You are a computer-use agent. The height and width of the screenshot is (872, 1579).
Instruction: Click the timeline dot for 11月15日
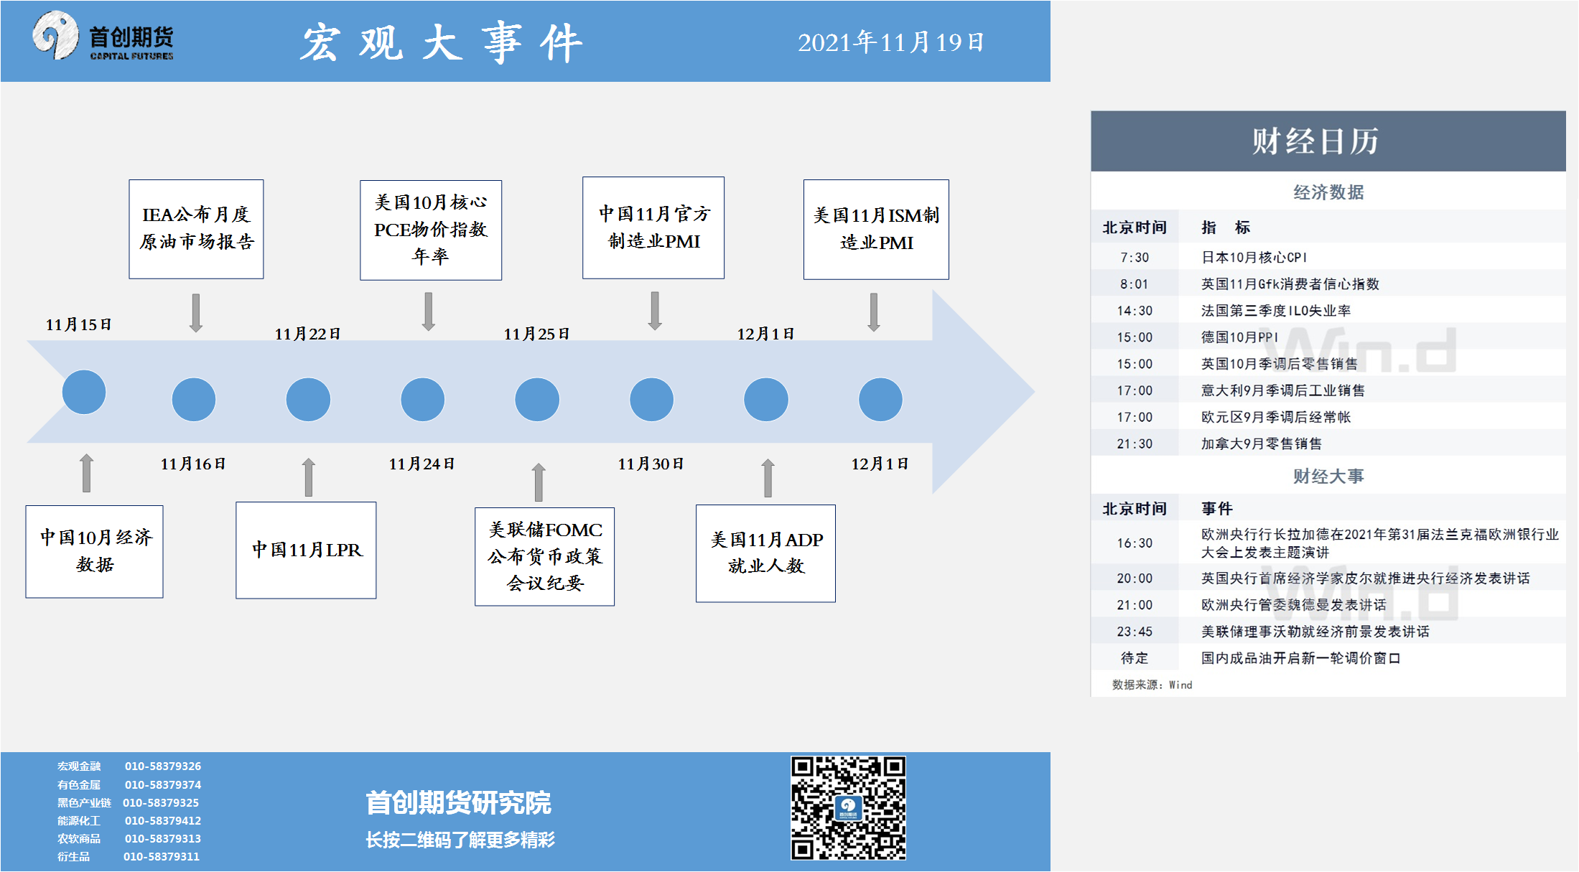click(84, 392)
